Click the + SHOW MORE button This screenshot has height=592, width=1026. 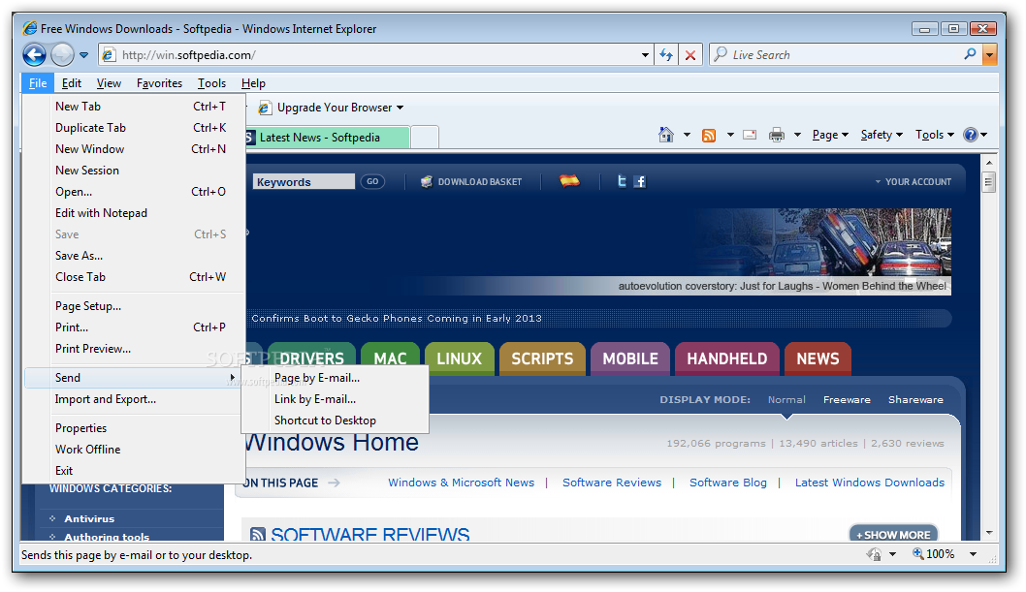[x=893, y=535]
